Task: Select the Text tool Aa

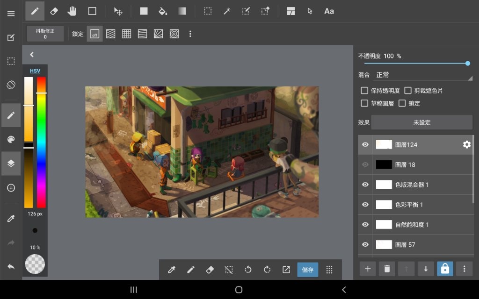Action: pos(329,11)
